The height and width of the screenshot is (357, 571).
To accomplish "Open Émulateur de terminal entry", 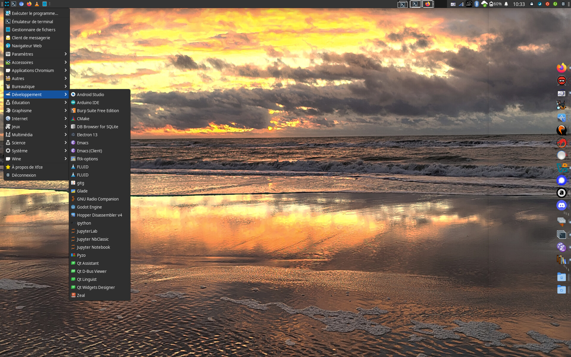I will pos(32,21).
